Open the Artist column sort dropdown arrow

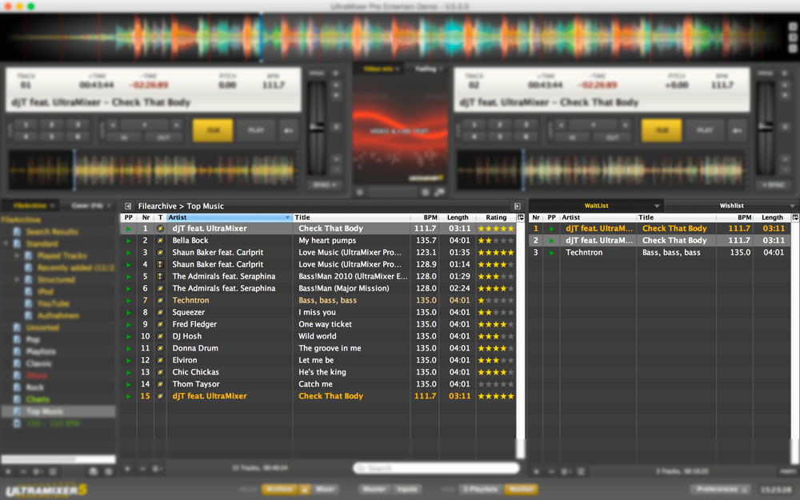pyautogui.click(x=287, y=217)
